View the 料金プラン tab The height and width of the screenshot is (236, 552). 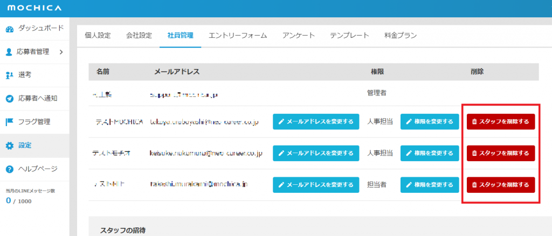pos(397,36)
